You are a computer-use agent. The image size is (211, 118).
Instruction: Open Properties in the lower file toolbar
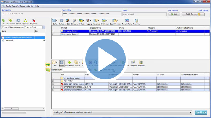pos(141,63)
